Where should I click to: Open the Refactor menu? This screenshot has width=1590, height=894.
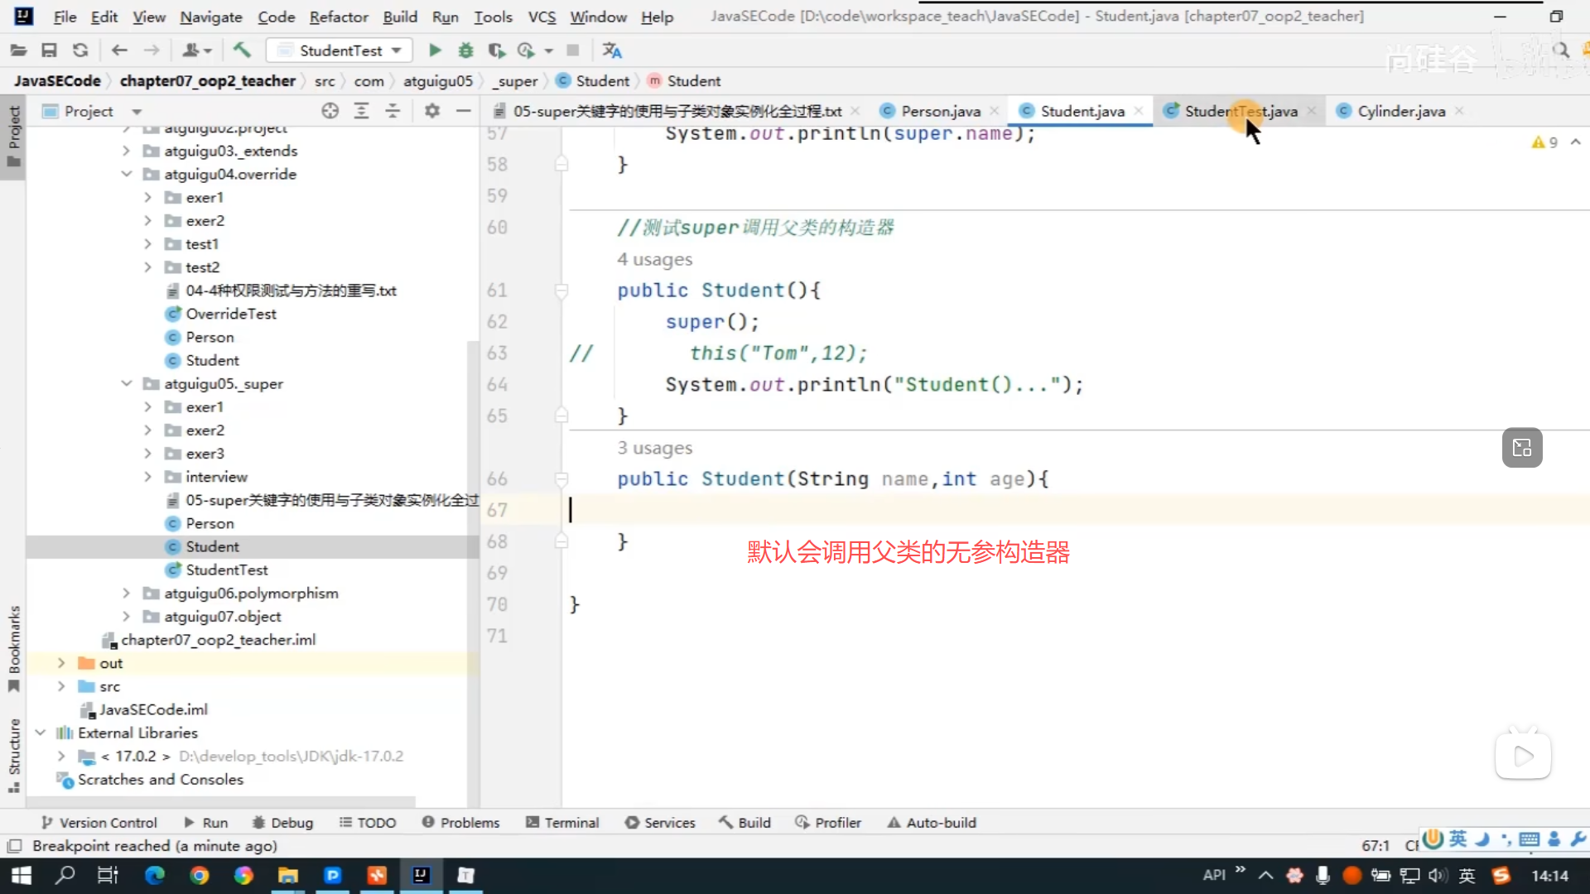pos(338,17)
